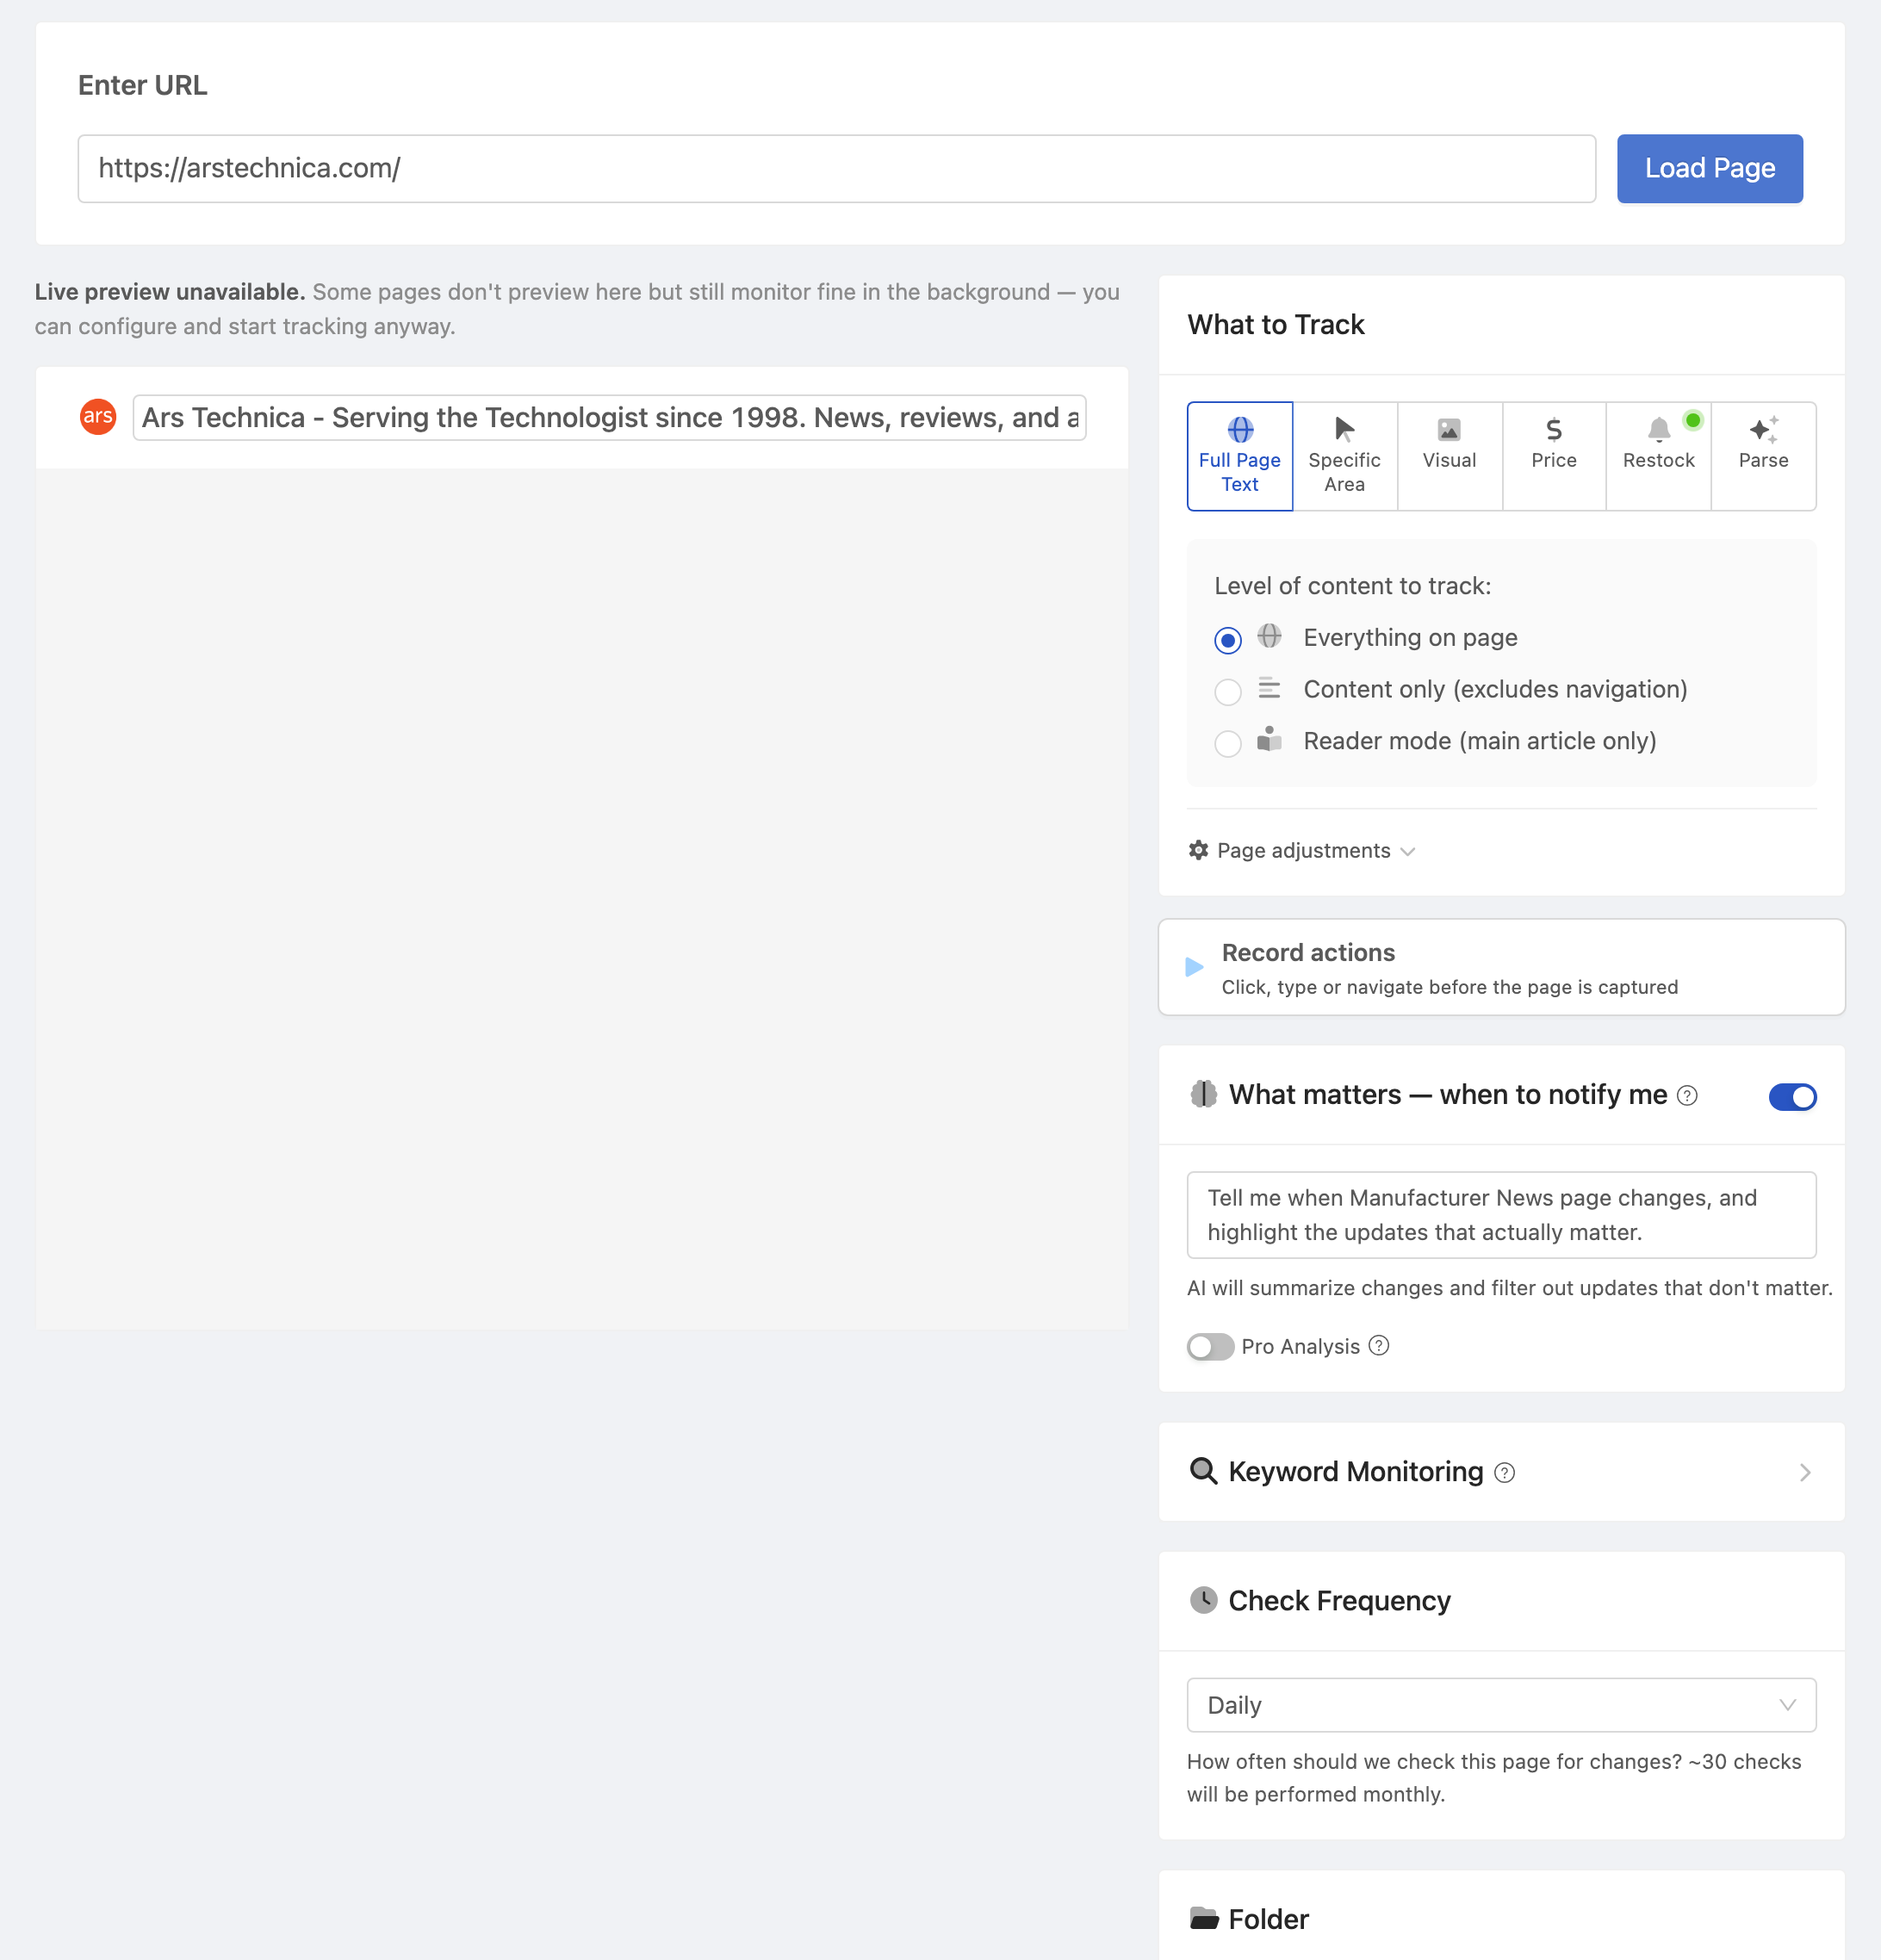Screen dimensions: 1881x1960
Task: Click the brain icon beside What matters
Action: click(1204, 1094)
